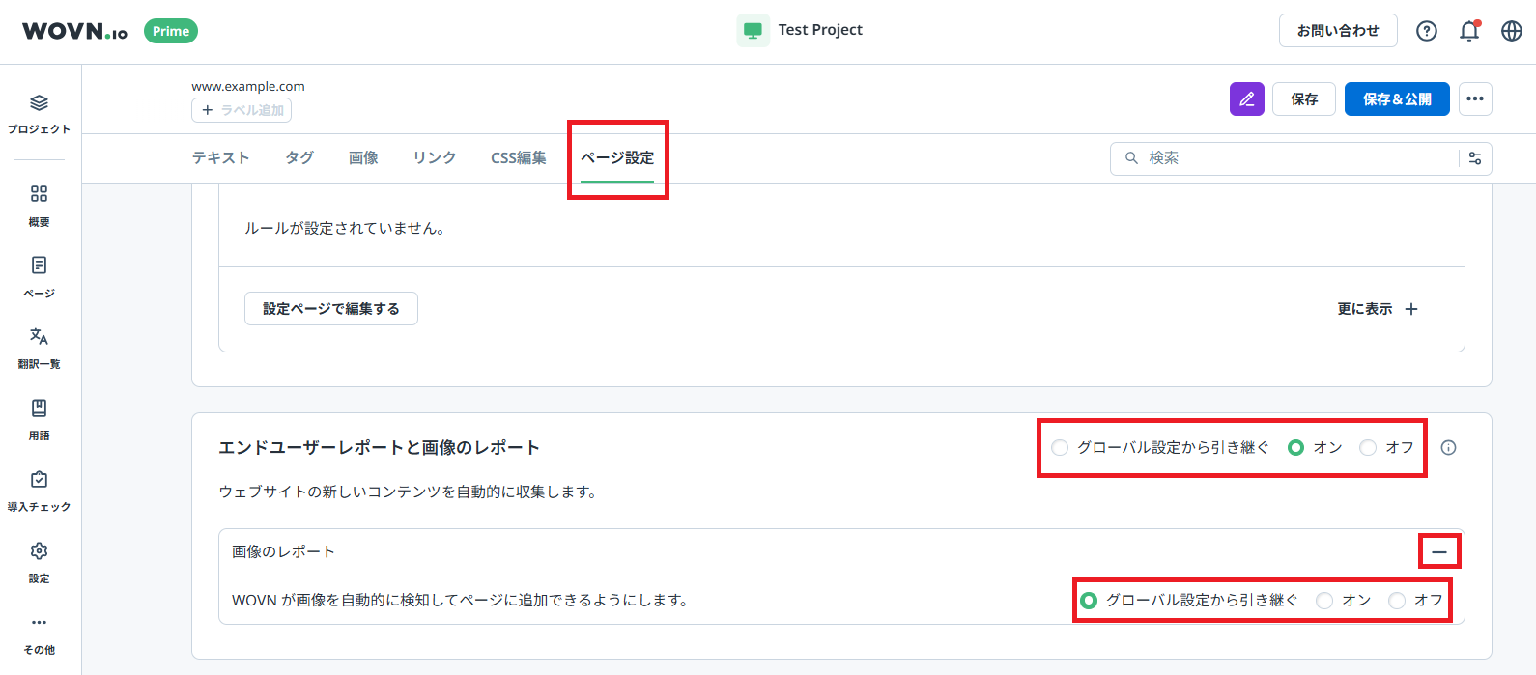Open the three-dot more options menu

(1474, 99)
